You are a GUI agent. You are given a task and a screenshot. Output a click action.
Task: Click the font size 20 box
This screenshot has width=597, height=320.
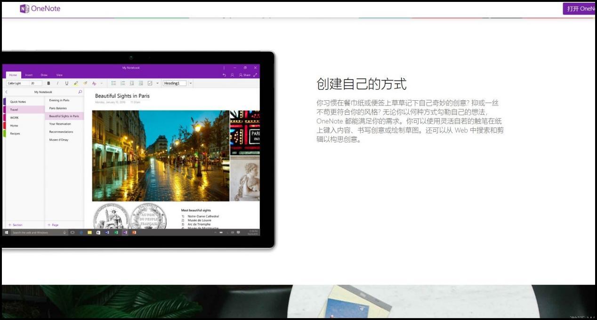pyautogui.click(x=35, y=83)
